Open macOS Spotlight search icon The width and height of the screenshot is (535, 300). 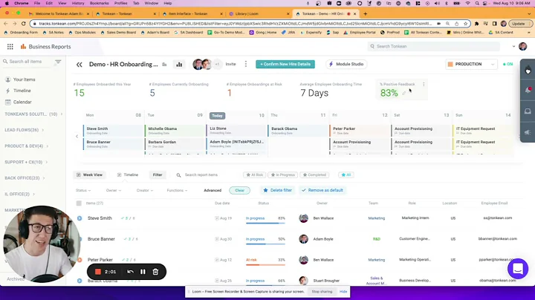click(x=477, y=4)
